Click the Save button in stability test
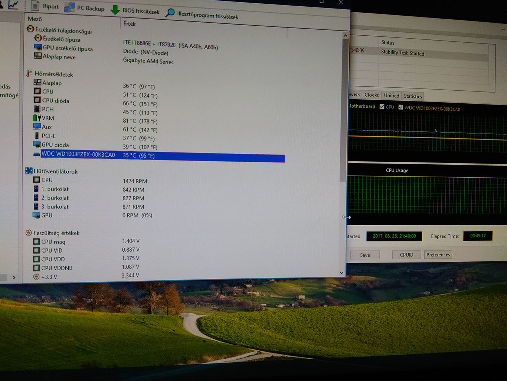507x381 pixels. point(365,255)
